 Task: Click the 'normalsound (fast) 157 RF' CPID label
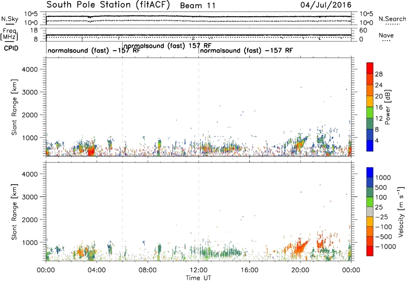coord(167,46)
